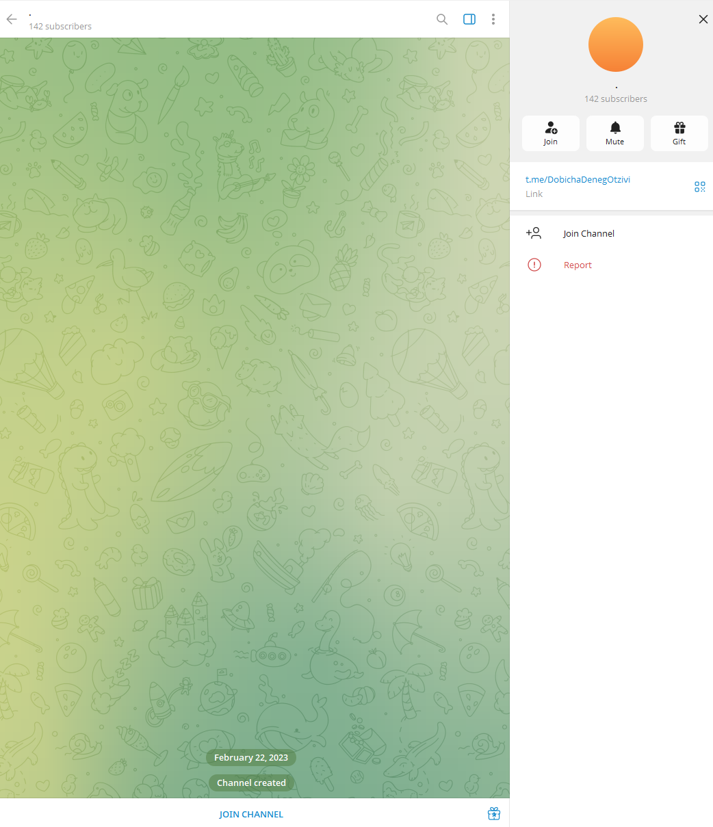Image resolution: width=713 pixels, height=827 pixels.
Task: Click the gift icon in bottom bar
Action: point(494,813)
